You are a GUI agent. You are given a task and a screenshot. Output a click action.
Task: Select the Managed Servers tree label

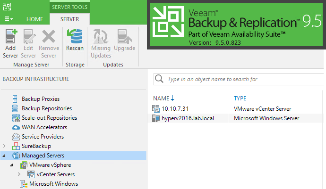click(x=43, y=156)
